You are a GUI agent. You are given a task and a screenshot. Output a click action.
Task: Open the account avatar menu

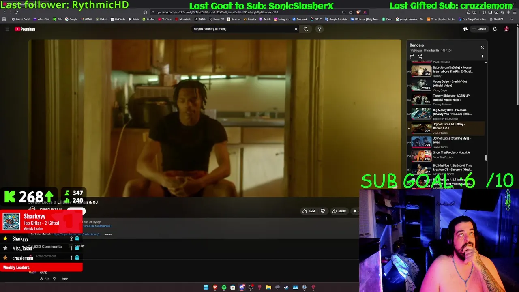[x=506, y=29]
